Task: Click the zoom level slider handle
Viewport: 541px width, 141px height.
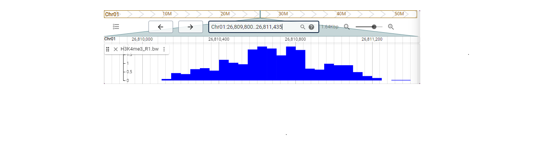Action: point(374,27)
